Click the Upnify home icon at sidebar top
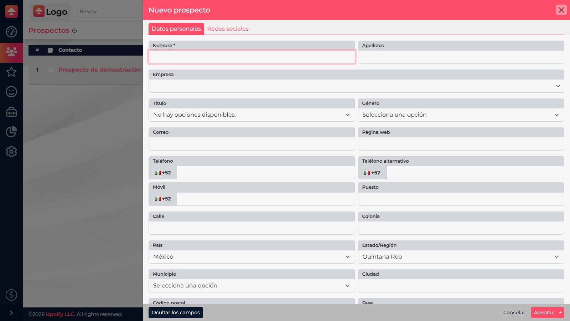Image resolution: width=570 pixels, height=321 pixels. tap(11, 11)
